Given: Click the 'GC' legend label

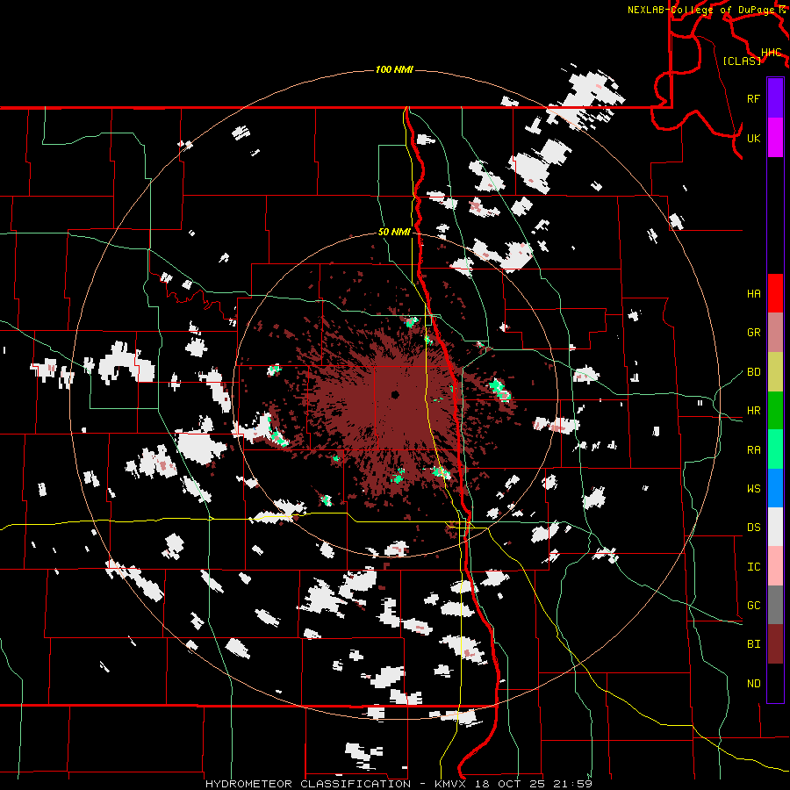Looking at the screenshot, I should (x=753, y=605).
